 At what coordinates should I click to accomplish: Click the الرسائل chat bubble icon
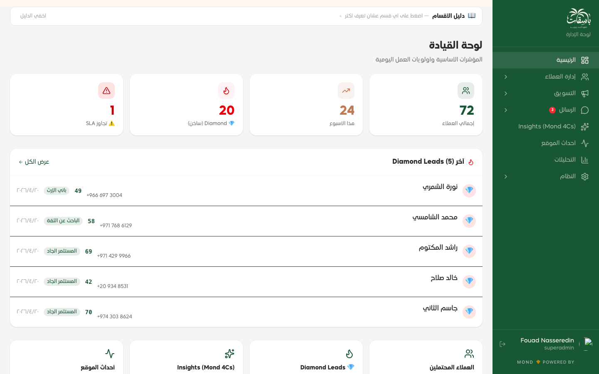coord(585,110)
